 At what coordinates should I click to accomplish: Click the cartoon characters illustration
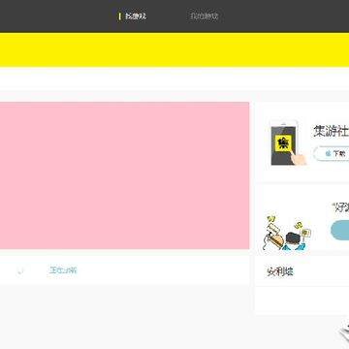tap(287, 233)
